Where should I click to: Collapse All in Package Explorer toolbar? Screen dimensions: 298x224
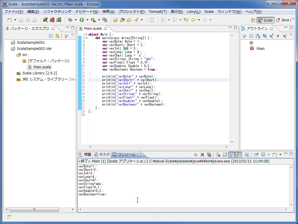coord(51,36)
